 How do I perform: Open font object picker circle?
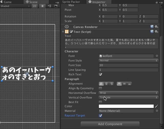tap(157, 56)
